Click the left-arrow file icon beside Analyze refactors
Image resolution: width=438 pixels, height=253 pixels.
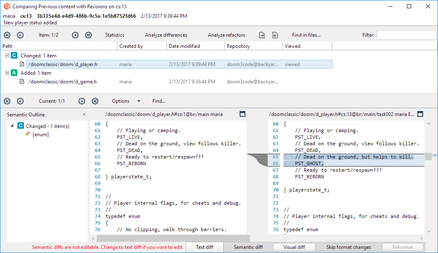pos(262,35)
